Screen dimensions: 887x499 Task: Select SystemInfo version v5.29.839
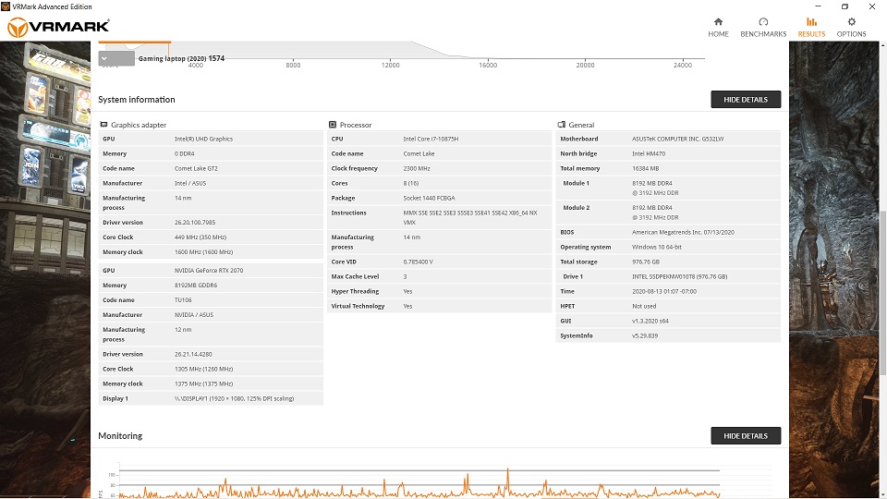tap(645, 335)
